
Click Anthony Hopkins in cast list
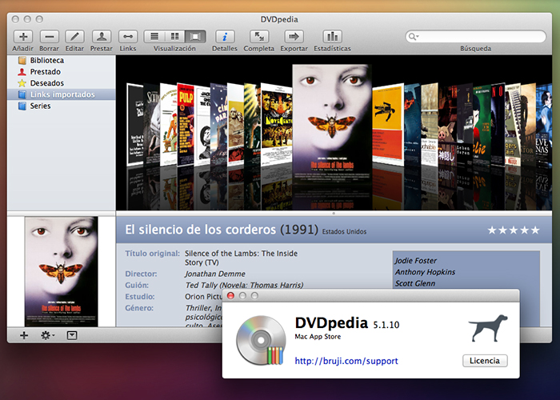click(425, 272)
